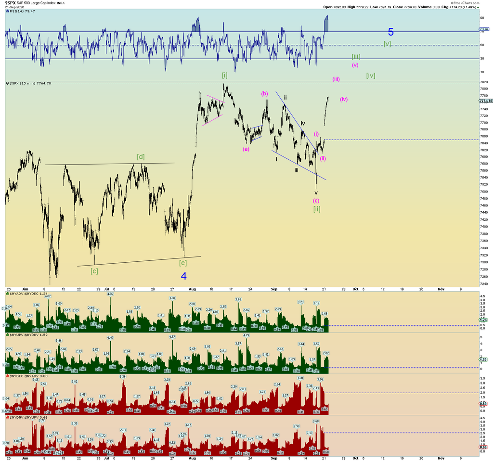Select the pink (a) wave label
This screenshot has height=461, width=493.
click(246, 149)
